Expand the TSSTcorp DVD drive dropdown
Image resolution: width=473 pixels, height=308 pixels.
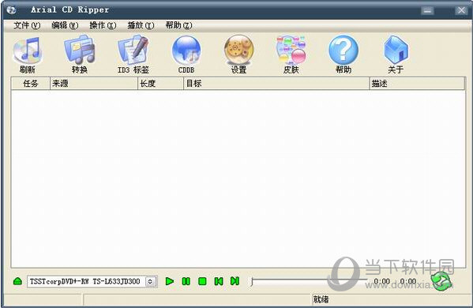(151, 281)
